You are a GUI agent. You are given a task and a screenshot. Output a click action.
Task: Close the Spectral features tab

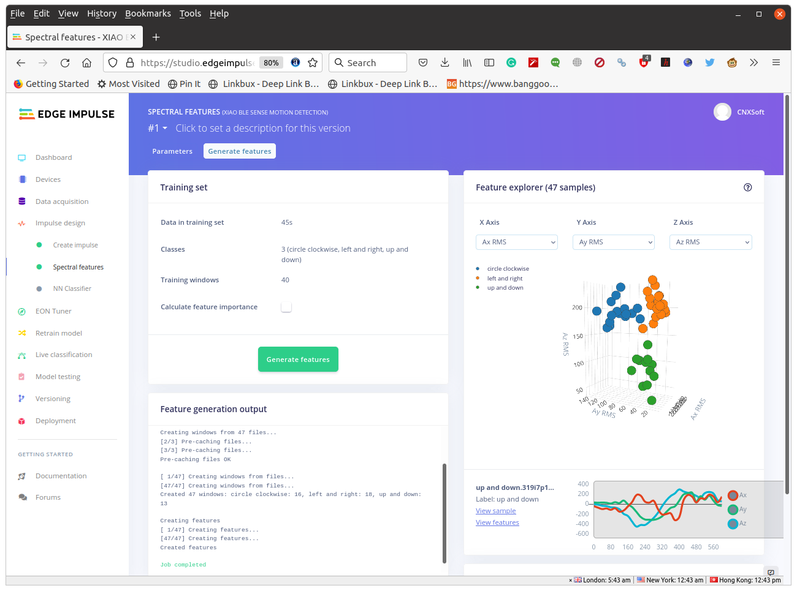133,37
